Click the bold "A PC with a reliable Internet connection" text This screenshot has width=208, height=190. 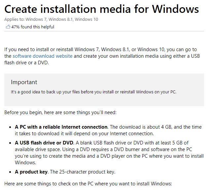[61, 127]
